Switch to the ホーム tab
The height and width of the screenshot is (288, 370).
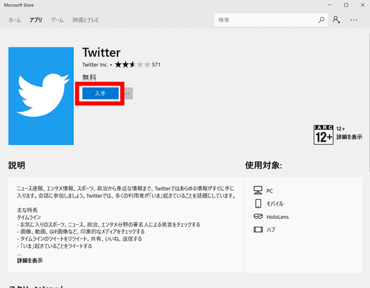(x=15, y=20)
